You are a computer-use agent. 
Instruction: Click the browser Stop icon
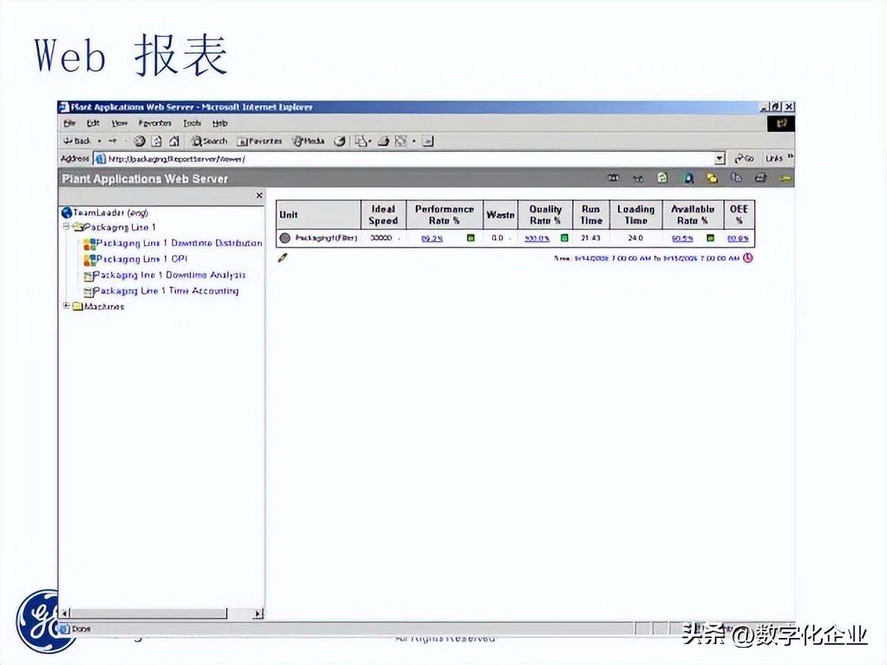point(139,141)
